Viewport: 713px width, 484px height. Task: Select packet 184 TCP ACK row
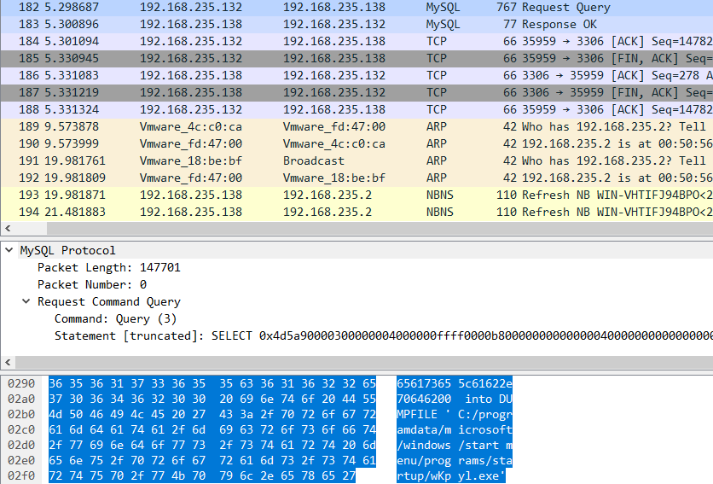341,41
